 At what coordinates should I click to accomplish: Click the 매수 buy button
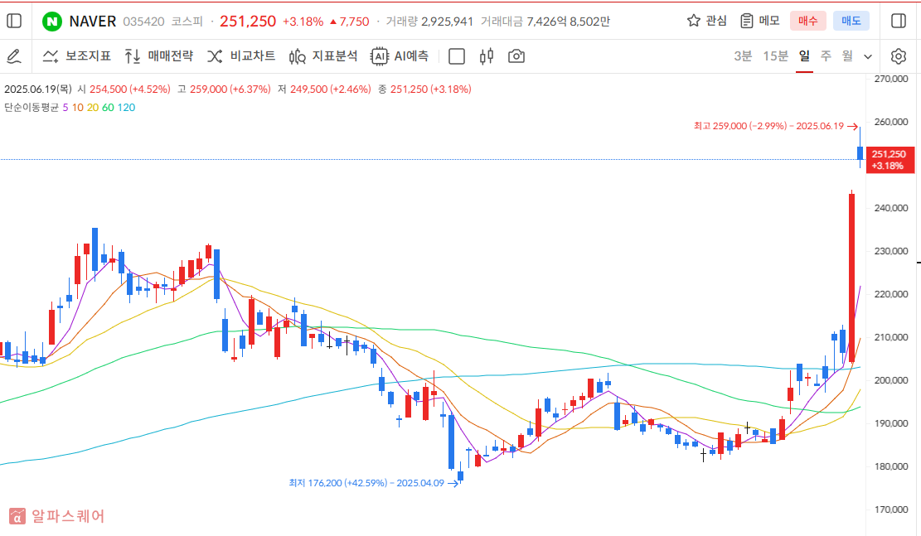click(807, 22)
